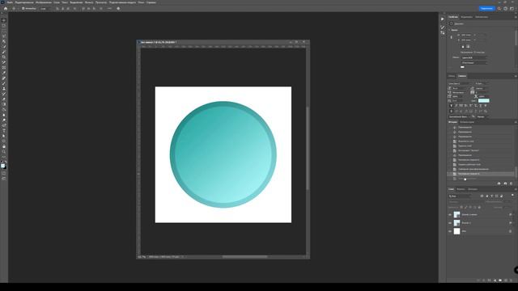Create new group folder icon in Layers
518x291 pixels.
tap(500, 280)
